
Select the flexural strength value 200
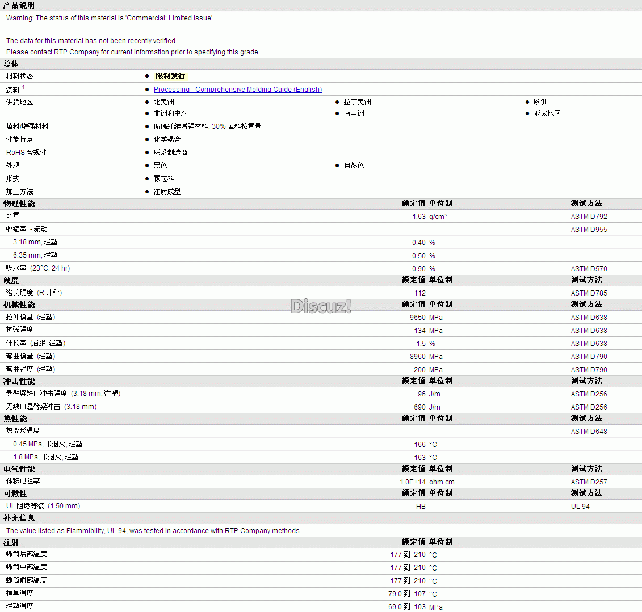[x=419, y=370]
